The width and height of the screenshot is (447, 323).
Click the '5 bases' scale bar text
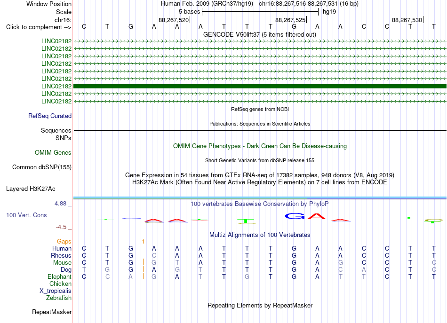(x=189, y=12)
